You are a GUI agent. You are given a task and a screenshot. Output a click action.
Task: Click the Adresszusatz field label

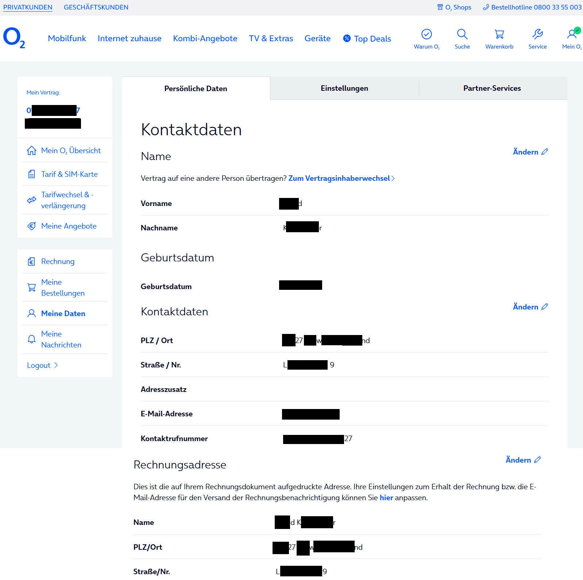point(163,389)
